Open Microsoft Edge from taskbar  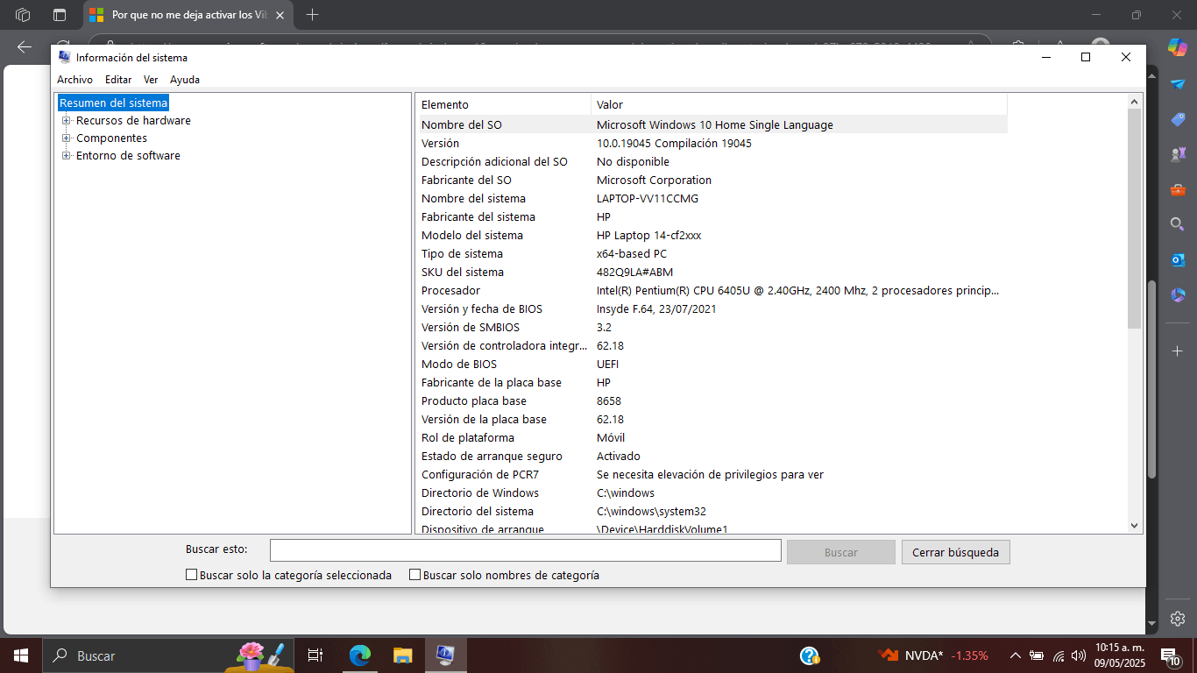click(x=359, y=655)
